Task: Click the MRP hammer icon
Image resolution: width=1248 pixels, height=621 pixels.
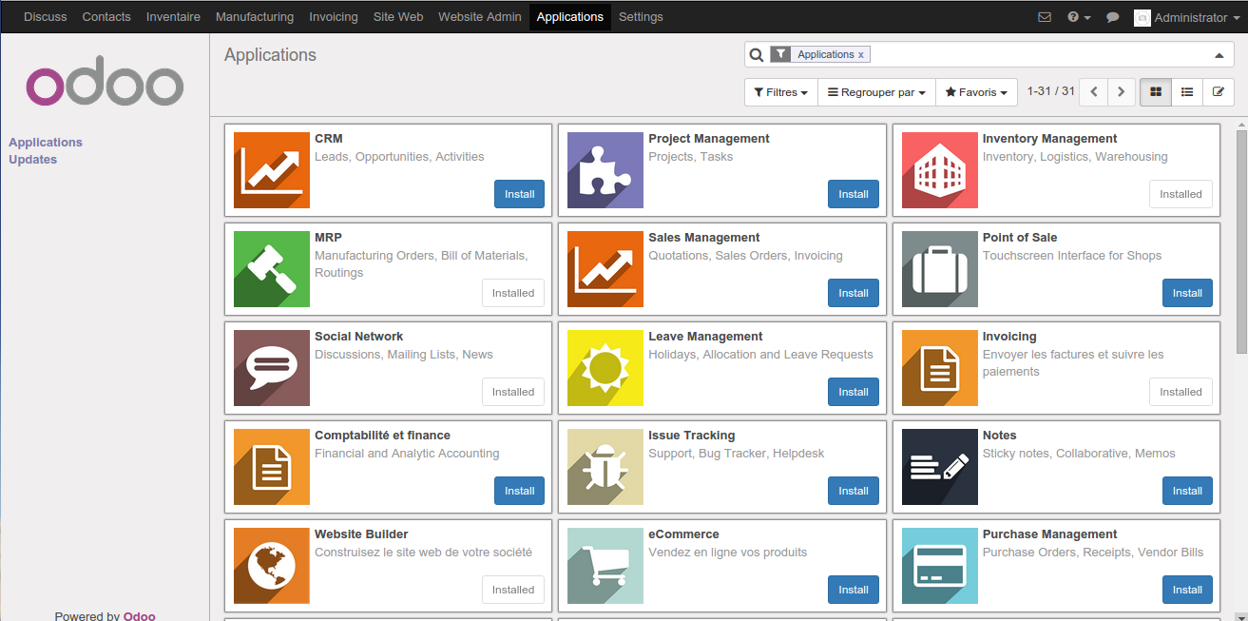Action: [272, 269]
